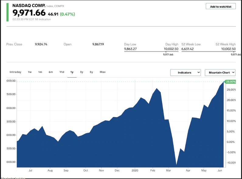Select the 1w time range
This screenshot has width=242, height=179.
(x=30, y=72)
